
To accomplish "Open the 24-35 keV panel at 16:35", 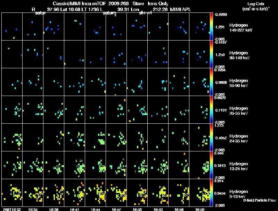I will [x=33, y=137].
